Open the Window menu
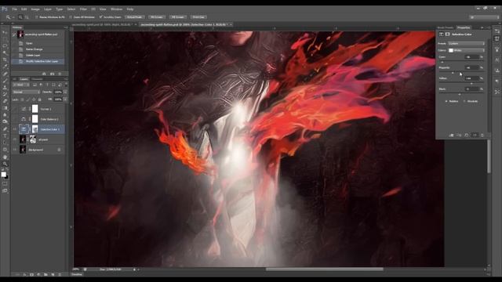Image resolution: width=502 pixels, height=282 pixels. coord(117,9)
